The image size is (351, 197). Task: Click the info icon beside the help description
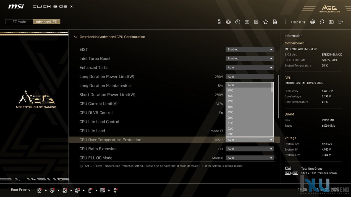click(81, 166)
